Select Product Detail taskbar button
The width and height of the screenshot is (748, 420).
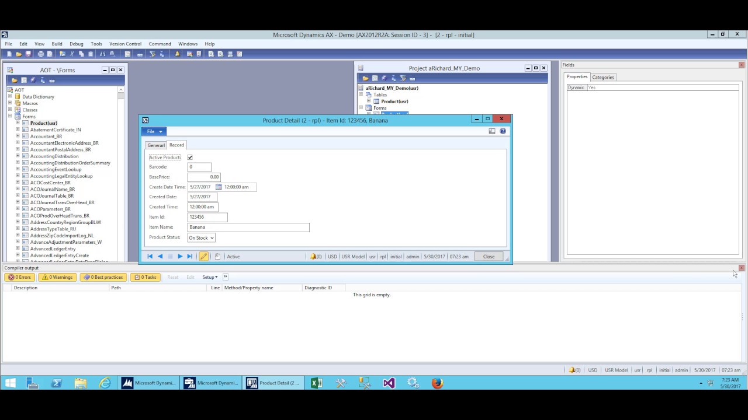(273, 383)
